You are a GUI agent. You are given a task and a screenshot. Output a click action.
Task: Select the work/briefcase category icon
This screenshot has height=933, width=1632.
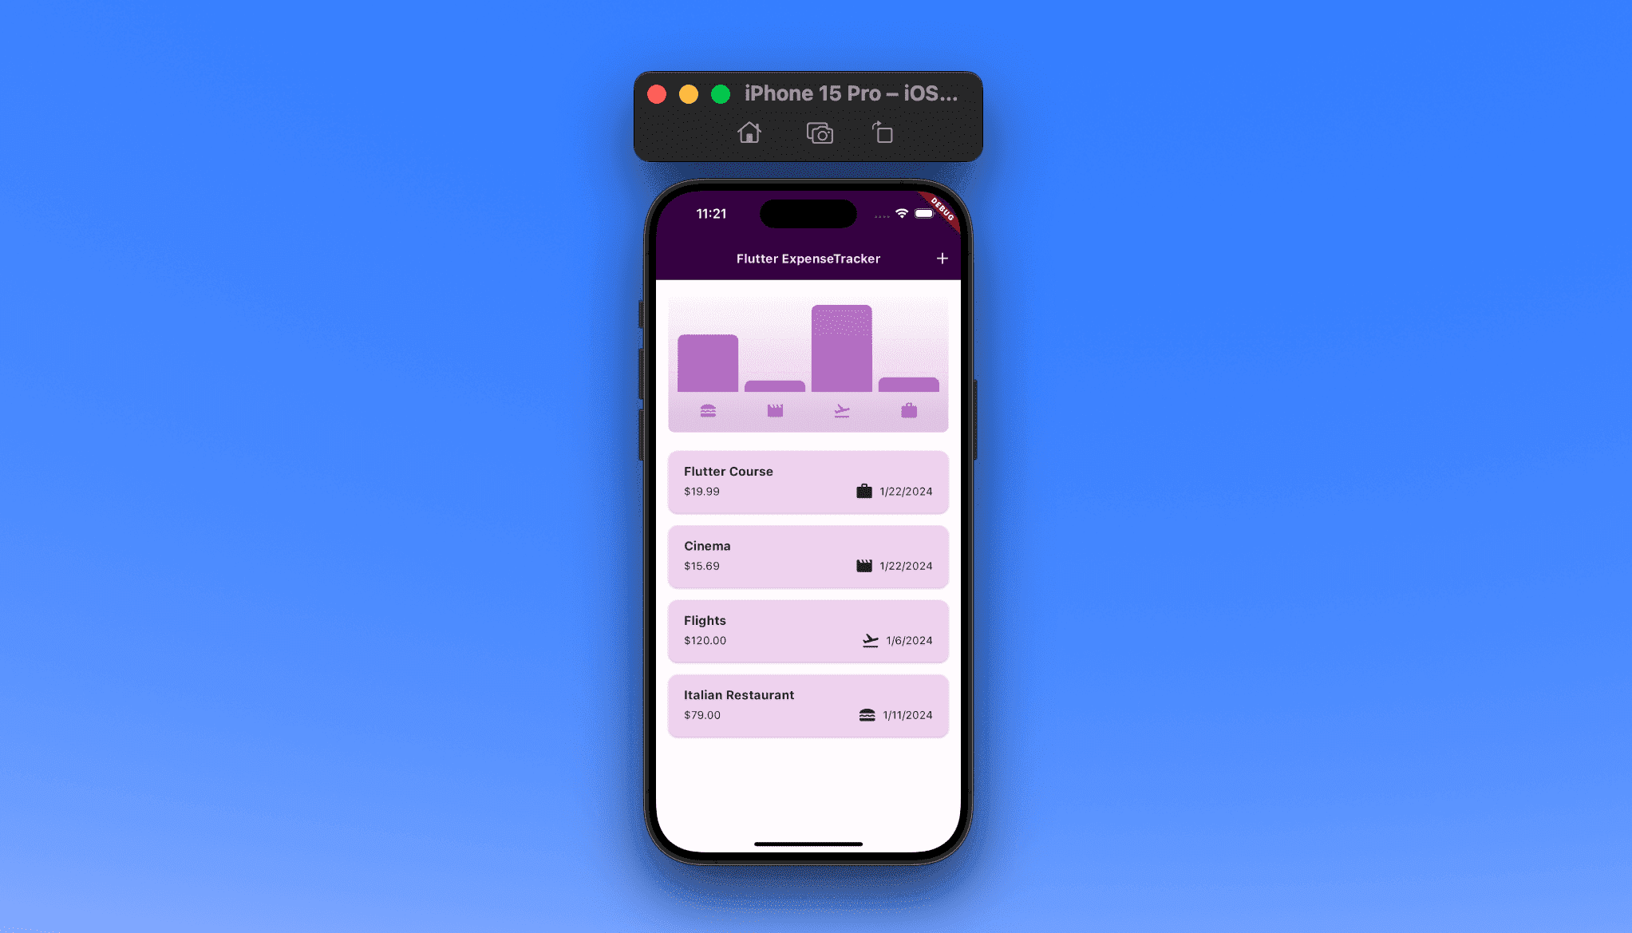pos(909,410)
